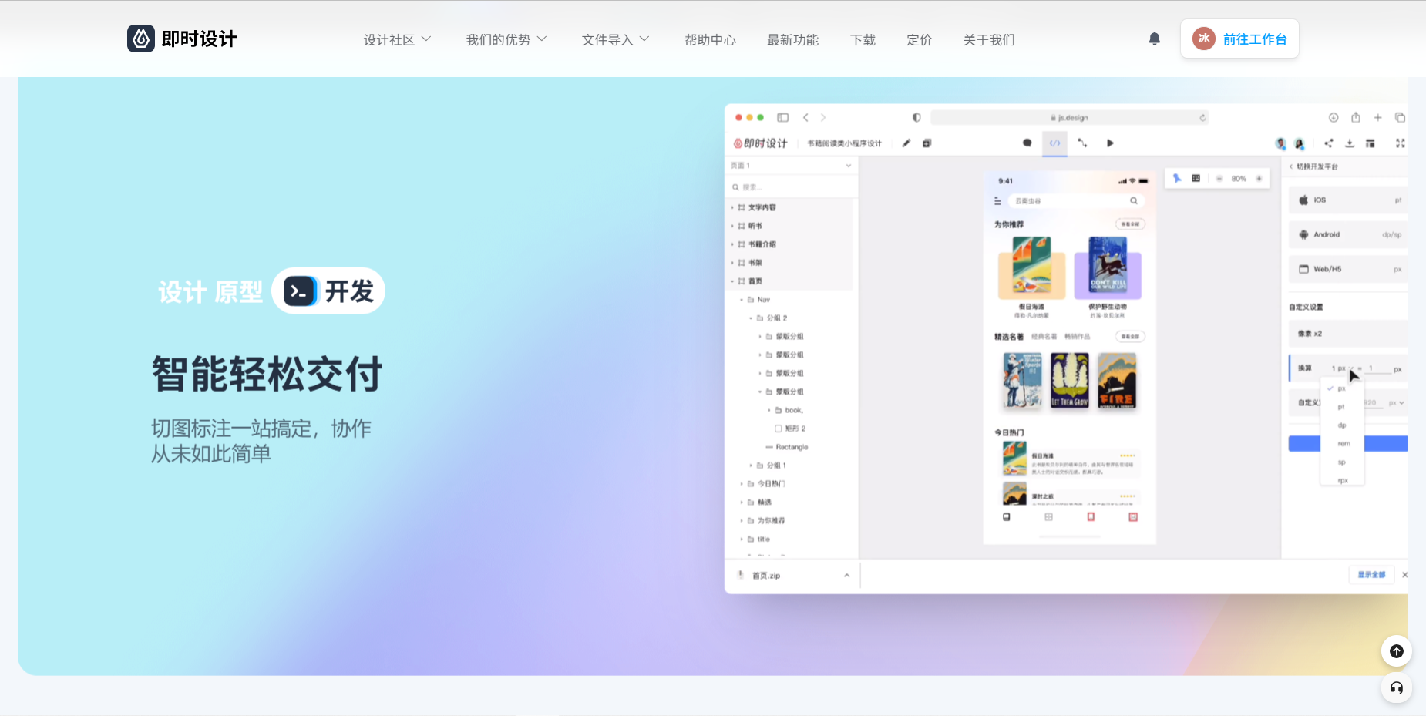Screen dimensions: 1426x716
Task: Click the grid table icon in zoom toolbar
Action: pos(1196,178)
